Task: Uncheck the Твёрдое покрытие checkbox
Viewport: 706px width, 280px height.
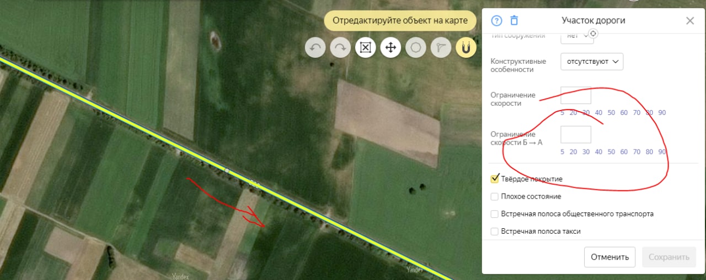Action: tap(495, 179)
